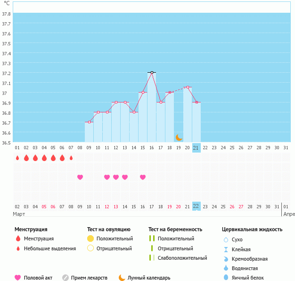Select the first temperature point at 36.7

tap(89, 122)
